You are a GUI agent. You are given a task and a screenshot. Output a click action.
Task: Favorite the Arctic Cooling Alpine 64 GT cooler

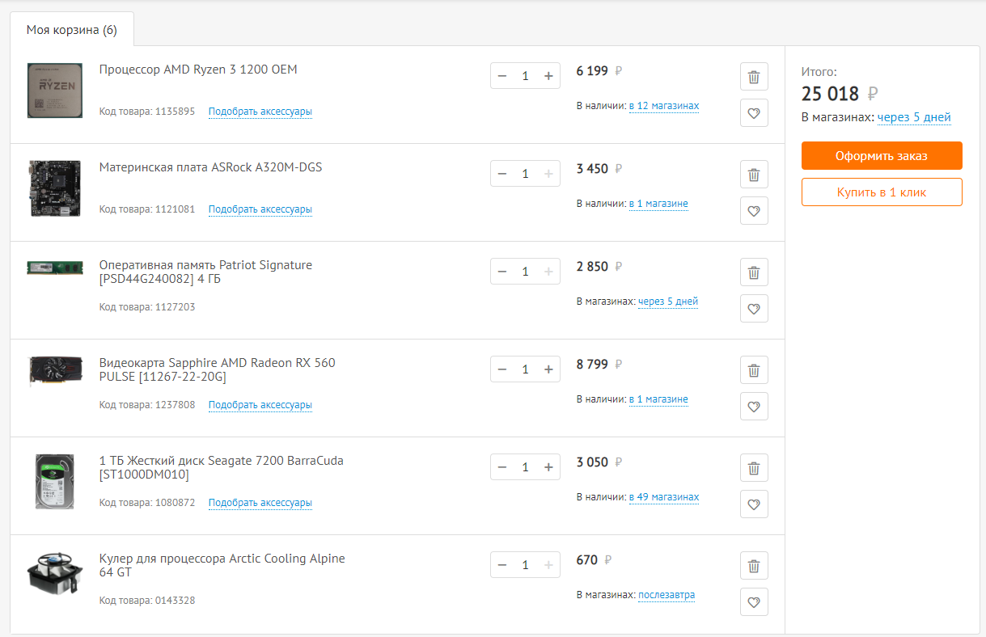click(x=754, y=602)
